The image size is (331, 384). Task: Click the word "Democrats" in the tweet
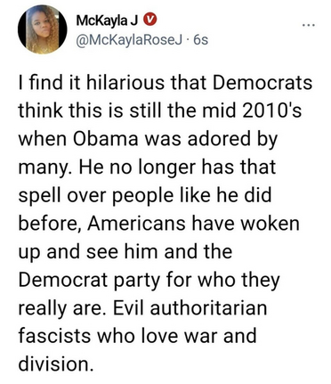pyautogui.click(x=262, y=82)
